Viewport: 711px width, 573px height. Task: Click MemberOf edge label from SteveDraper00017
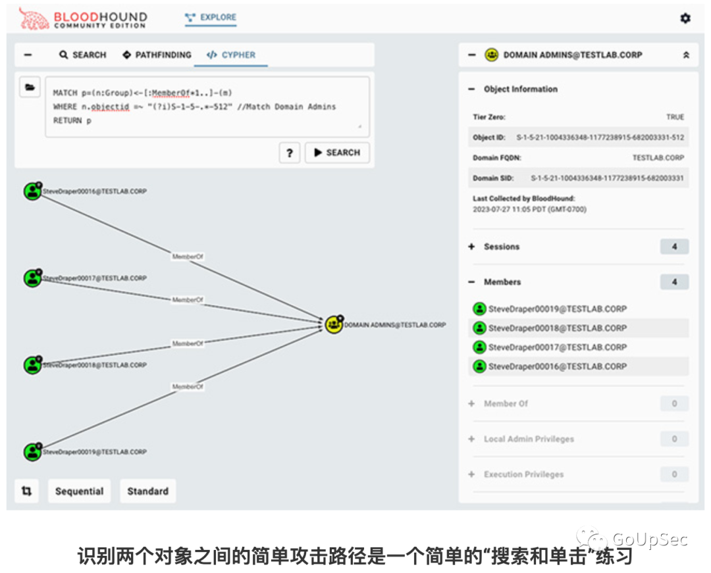tap(188, 300)
